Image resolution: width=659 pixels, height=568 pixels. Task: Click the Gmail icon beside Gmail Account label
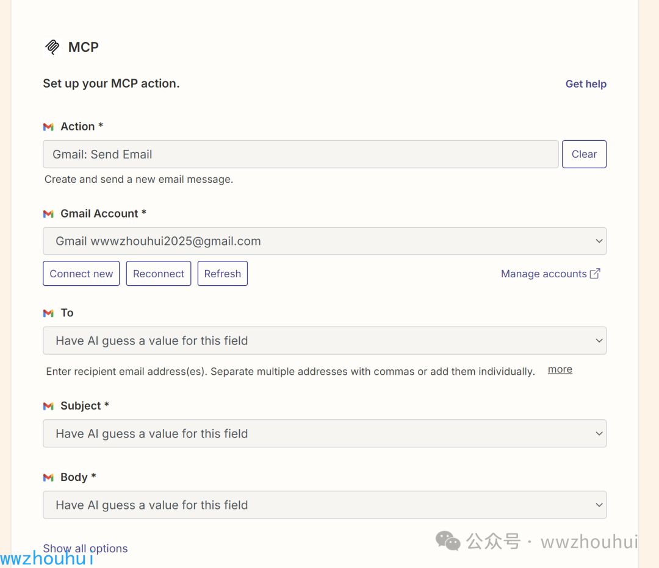click(48, 214)
